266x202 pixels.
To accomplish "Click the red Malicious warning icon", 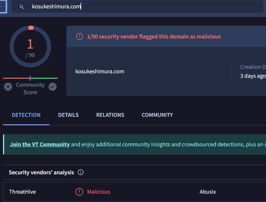I will (x=79, y=192).
